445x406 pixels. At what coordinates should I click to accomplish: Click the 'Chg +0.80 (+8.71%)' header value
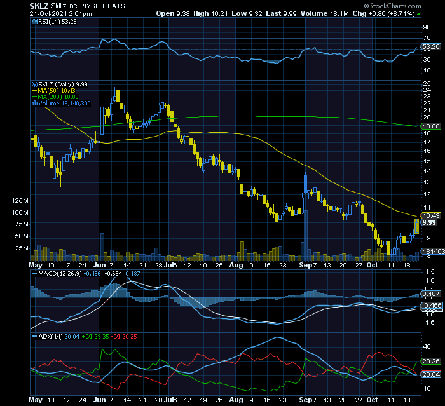point(384,13)
